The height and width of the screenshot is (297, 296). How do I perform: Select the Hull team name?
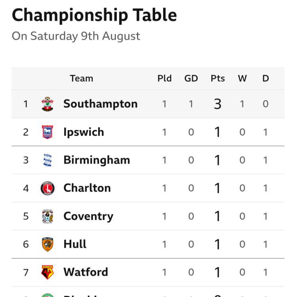(x=75, y=244)
